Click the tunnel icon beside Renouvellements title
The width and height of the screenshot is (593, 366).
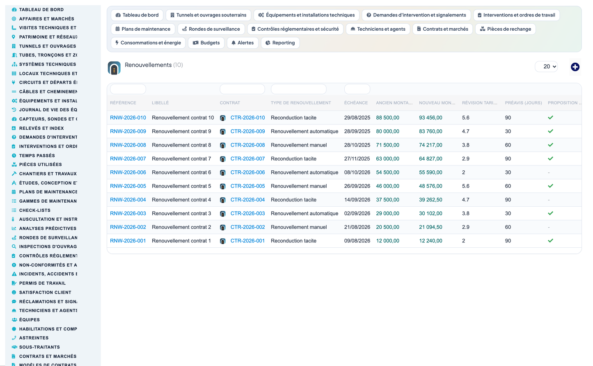coord(114,68)
